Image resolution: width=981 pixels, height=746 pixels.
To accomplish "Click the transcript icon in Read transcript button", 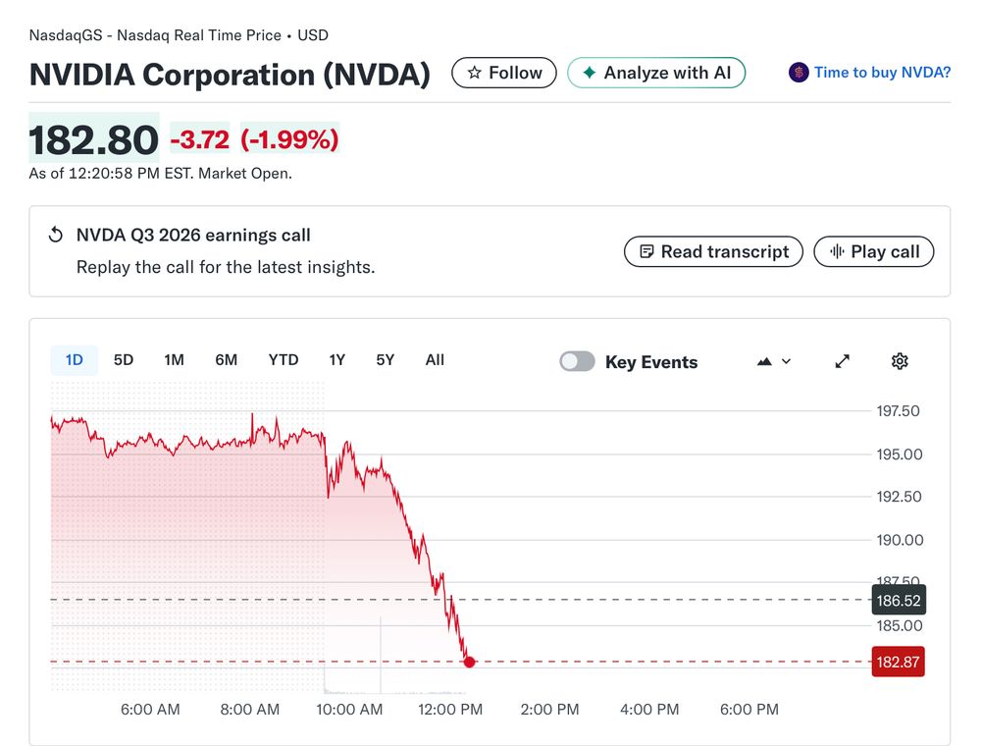I will [645, 251].
